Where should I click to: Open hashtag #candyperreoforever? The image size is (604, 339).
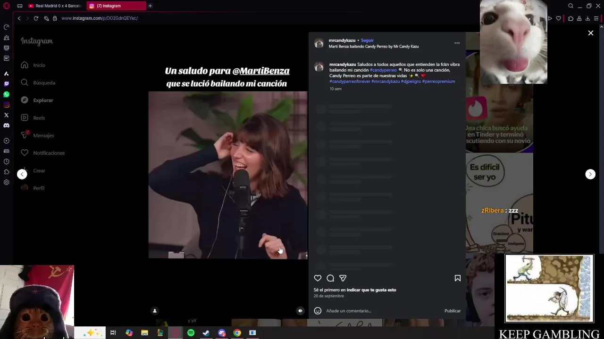pyautogui.click(x=350, y=81)
